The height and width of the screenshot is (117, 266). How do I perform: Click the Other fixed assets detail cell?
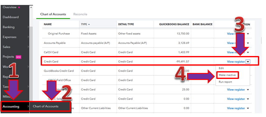pos(129,34)
